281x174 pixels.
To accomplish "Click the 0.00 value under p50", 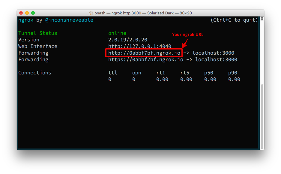I will click(210, 79).
